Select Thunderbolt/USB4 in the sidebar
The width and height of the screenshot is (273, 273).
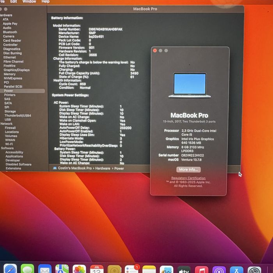[x=18, y=115]
